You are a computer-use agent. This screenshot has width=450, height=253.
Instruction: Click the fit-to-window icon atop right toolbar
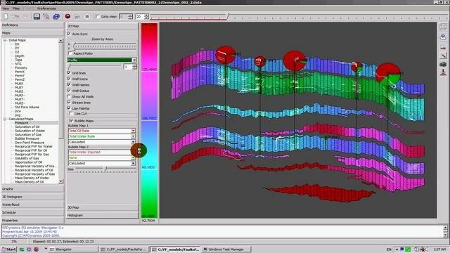(443, 27)
